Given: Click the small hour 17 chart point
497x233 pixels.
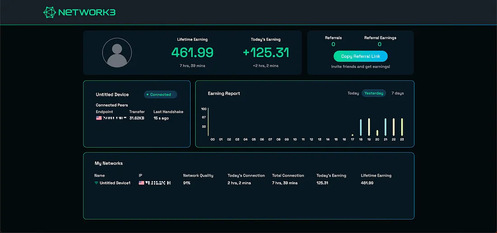Looking at the screenshot, I should 352,135.
